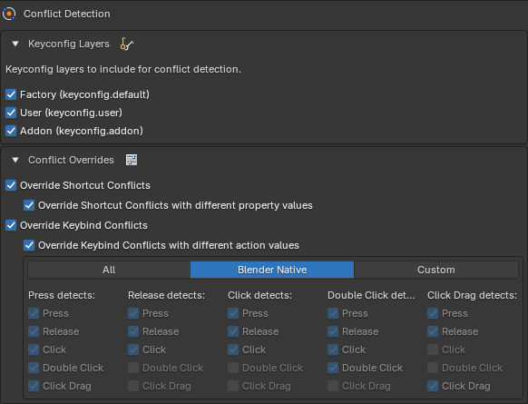Enable Click under Click Drag detects
528x404 pixels.
(433, 350)
